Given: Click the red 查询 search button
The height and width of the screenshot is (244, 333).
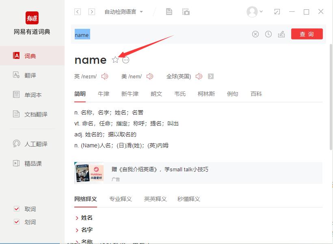Looking at the screenshot, I should (307, 34).
